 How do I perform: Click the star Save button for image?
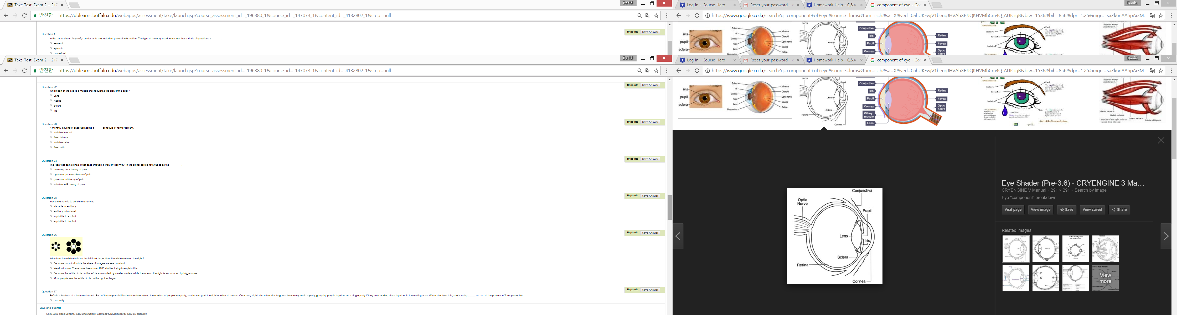pos(1066,209)
